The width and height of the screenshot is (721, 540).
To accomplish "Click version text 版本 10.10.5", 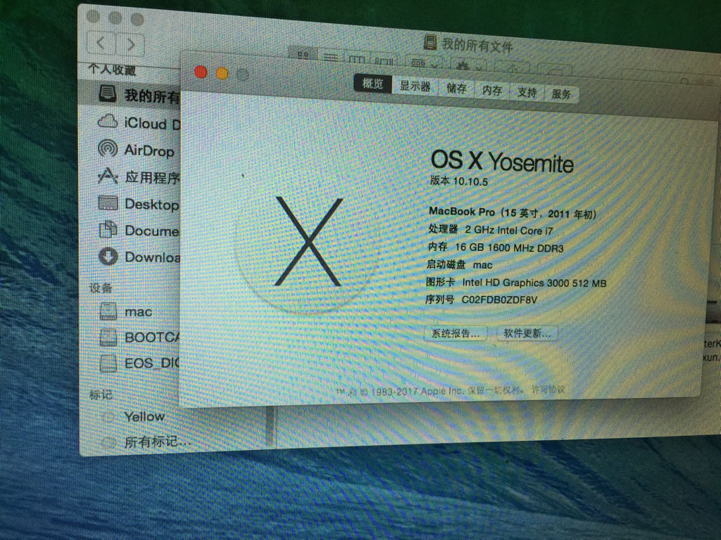I will [458, 181].
